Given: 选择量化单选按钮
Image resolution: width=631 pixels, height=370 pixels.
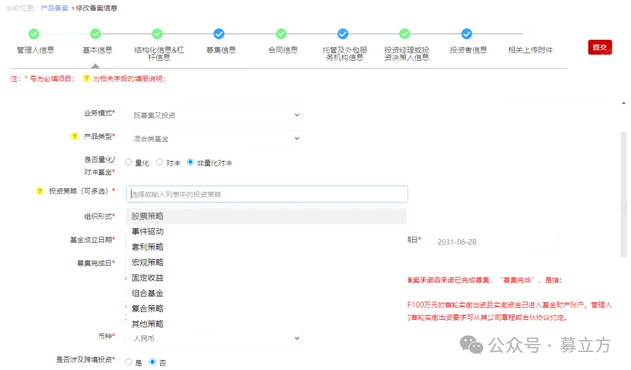Looking at the screenshot, I should tap(128, 162).
